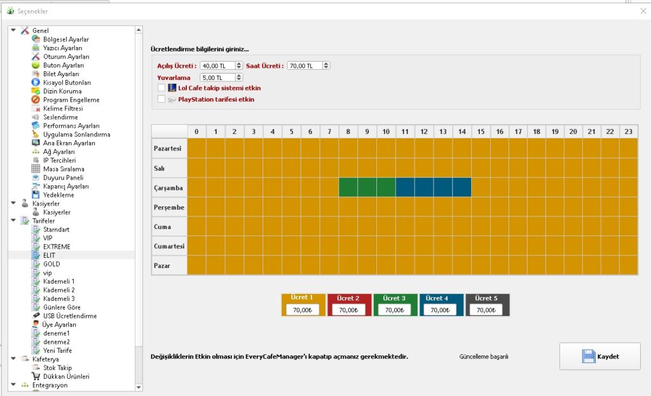
Task: Click the Kaydet save button
Action: tap(600, 356)
